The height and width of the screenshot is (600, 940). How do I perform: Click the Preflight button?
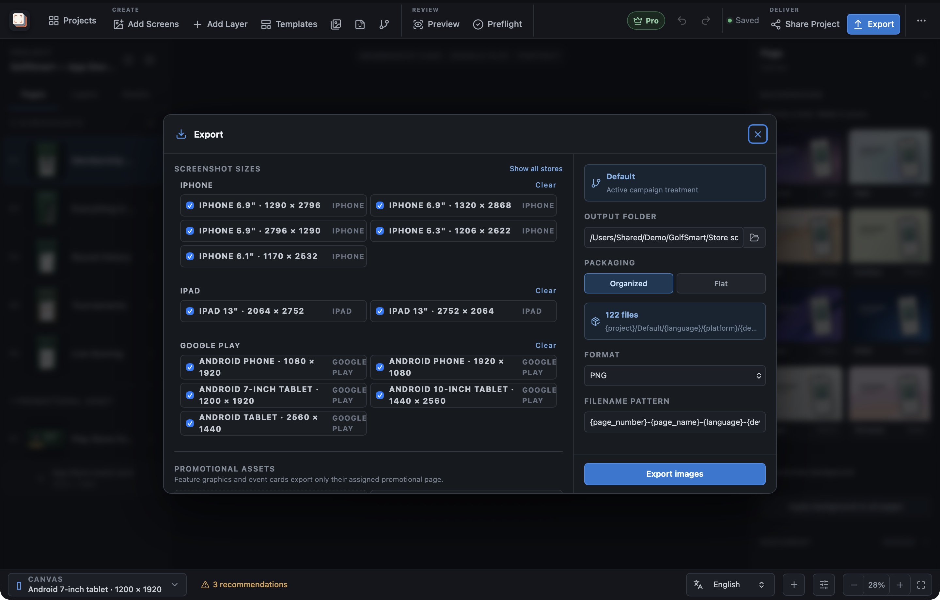[497, 24]
